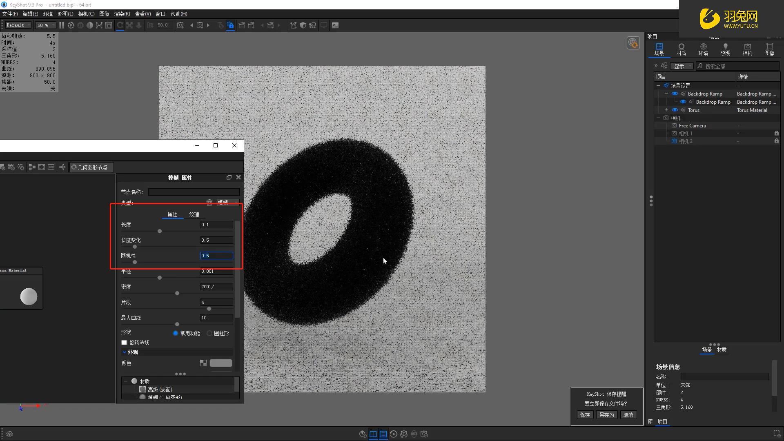Click the KeyShotXR cube icon in the bottom bar
The width and height of the screenshot is (784, 441).
(404, 434)
